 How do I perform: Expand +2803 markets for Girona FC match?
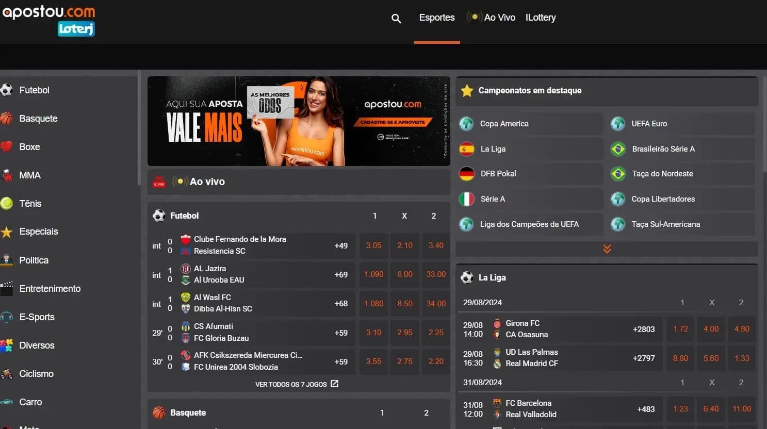pos(644,329)
